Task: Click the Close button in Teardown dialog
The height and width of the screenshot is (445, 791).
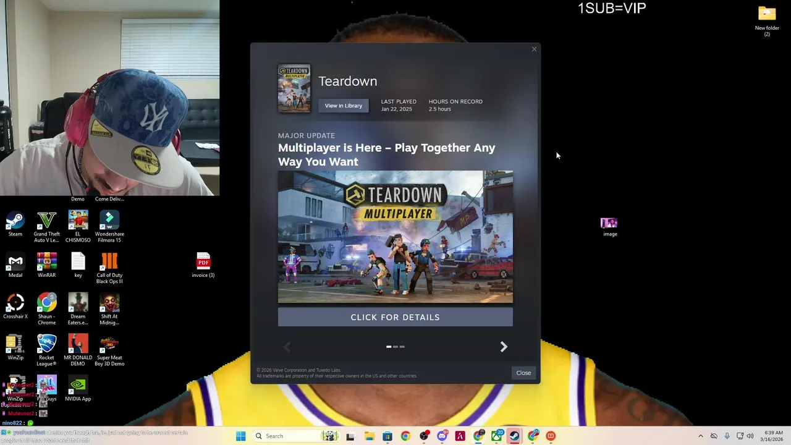Action: (x=523, y=373)
